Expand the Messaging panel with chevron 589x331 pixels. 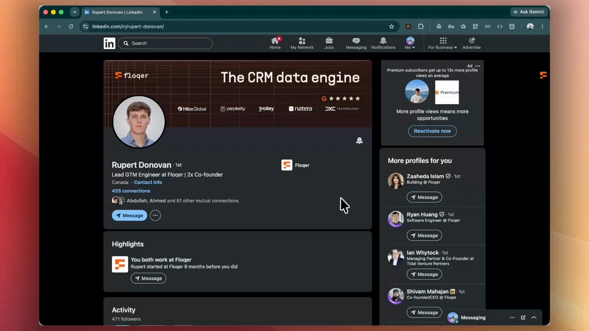[534, 318]
